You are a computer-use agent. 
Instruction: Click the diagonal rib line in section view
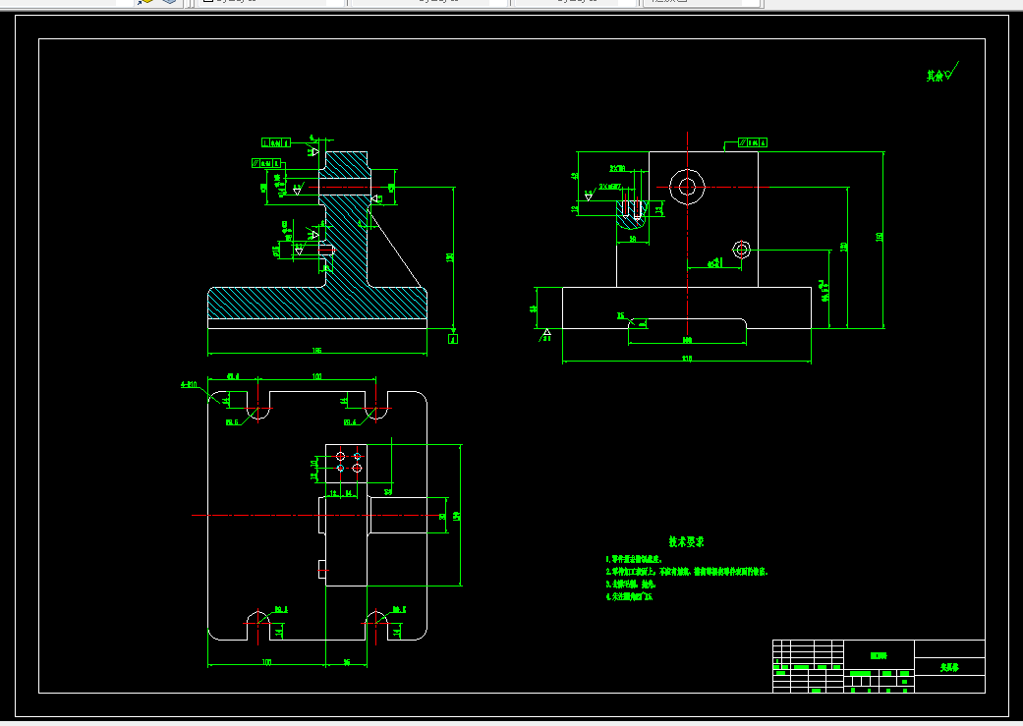click(395, 248)
